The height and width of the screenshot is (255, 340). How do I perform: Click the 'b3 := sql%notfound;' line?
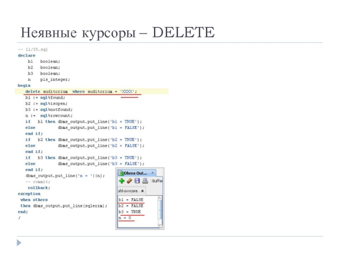(49, 110)
